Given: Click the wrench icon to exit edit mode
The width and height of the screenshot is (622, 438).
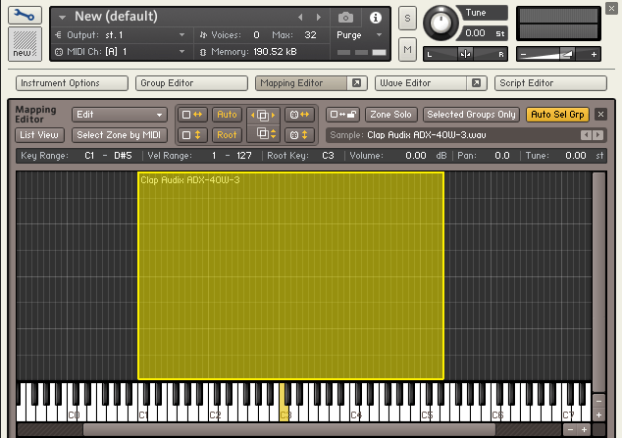Looking at the screenshot, I should (22, 17).
